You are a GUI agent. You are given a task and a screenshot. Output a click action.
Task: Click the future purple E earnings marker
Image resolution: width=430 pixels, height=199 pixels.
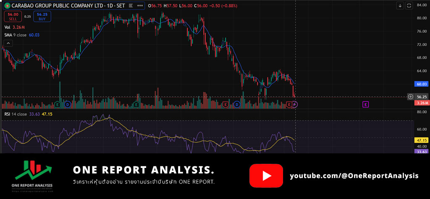365,104
